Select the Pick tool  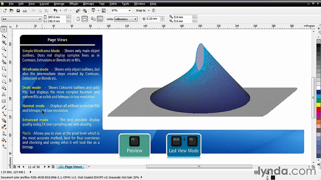pyautogui.click(x=4, y=29)
